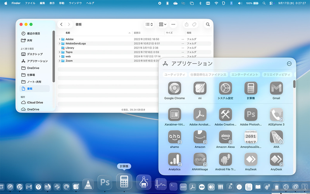310x194 pixels.
Task: Click the Finder back navigation button
Action: pos(62,24)
